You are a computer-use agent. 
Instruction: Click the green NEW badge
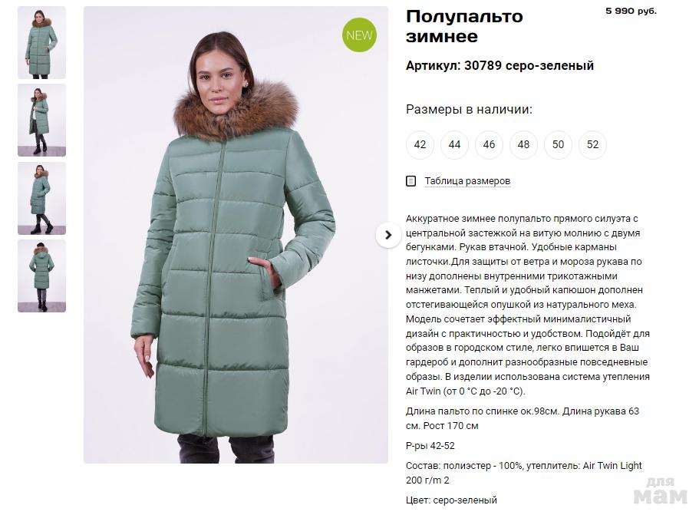(359, 35)
